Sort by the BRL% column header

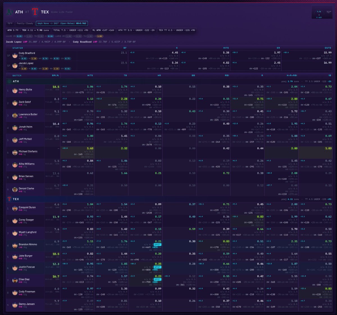point(55,75)
